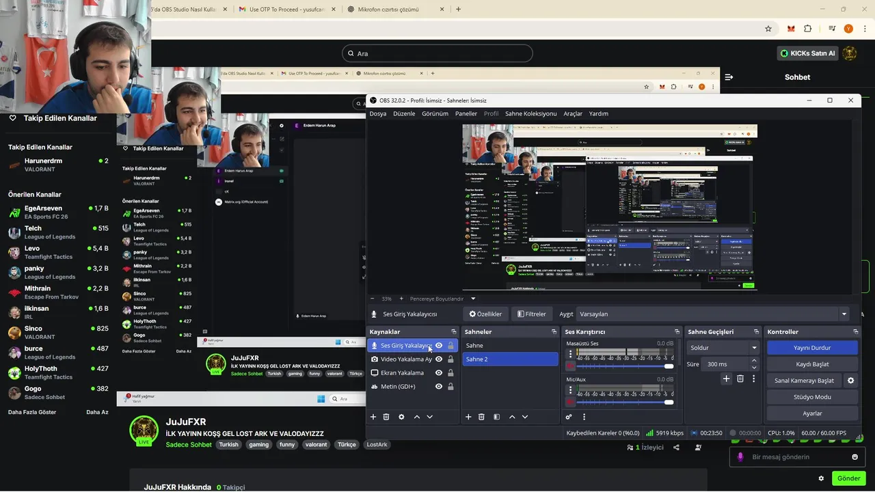Delete selected source with the Kaynaklar trash icon
Viewport: 875px width, 492px height.
coord(386,417)
